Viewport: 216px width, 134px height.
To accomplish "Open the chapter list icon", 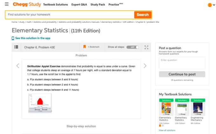I will click(x=16, y=47).
